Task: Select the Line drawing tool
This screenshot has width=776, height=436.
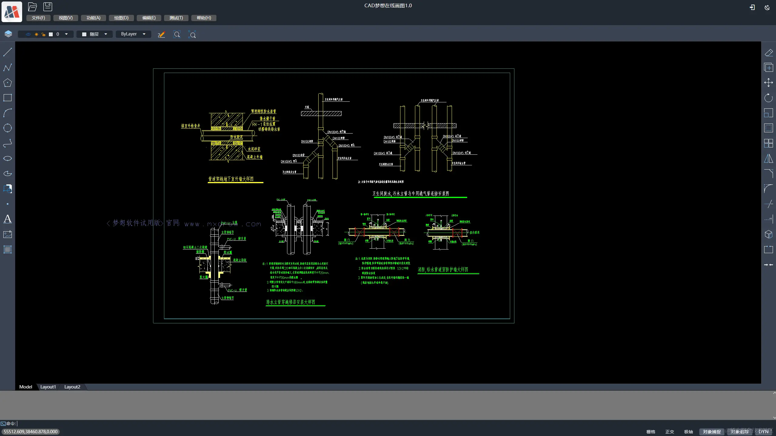Action: coord(8,52)
